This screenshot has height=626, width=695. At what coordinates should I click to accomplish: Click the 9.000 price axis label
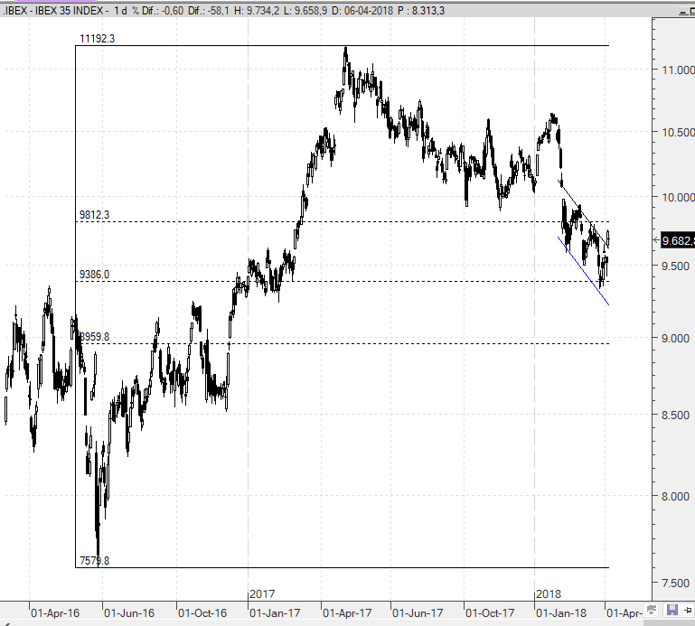[675, 339]
